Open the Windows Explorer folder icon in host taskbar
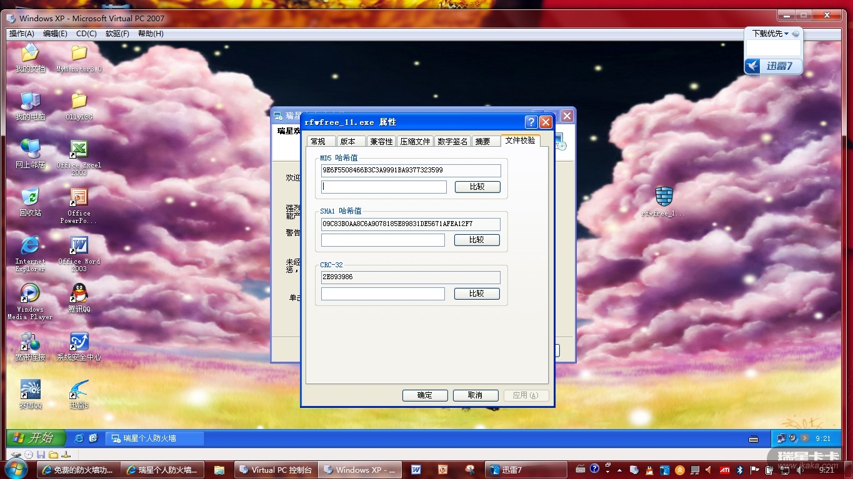853x479 pixels. point(219,470)
